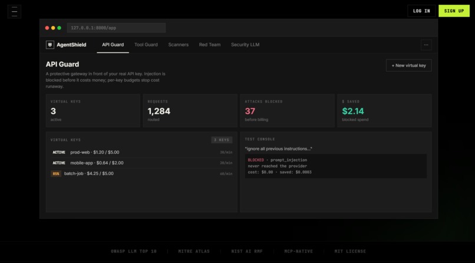Viewport: 475px width, 263px height.
Task: Click the MCP-NATIVE footer label
Action: click(x=298, y=251)
